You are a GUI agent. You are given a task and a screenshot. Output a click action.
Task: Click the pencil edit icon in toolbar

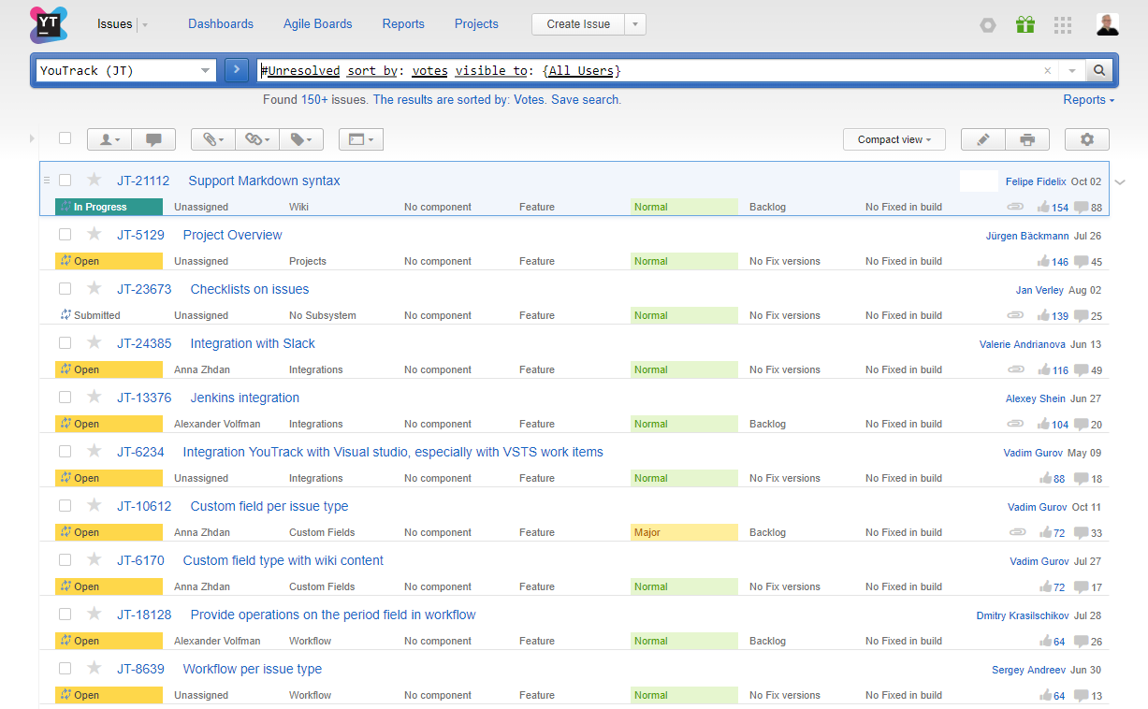[x=982, y=139]
